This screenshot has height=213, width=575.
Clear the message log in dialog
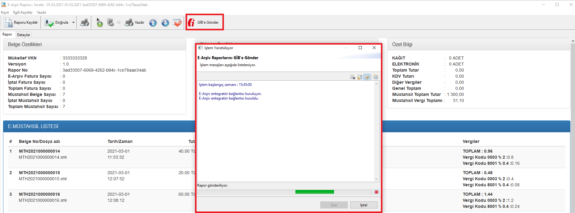pos(353,77)
